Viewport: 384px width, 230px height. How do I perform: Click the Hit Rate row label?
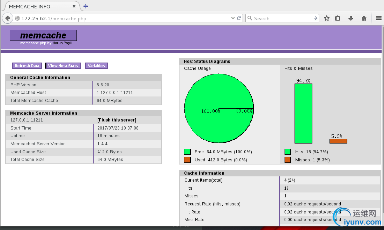(192, 212)
